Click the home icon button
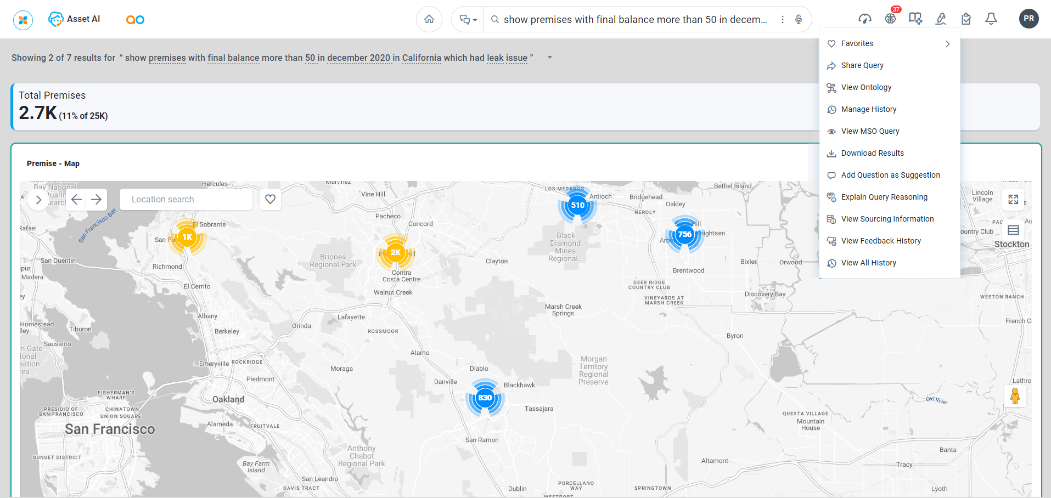Image resolution: width=1051 pixels, height=498 pixels. pyautogui.click(x=429, y=19)
